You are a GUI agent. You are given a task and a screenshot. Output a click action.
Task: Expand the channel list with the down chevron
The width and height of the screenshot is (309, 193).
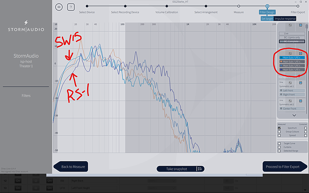pos(294,115)
